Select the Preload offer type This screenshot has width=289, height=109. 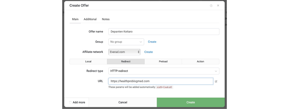(x=163, y=61)
